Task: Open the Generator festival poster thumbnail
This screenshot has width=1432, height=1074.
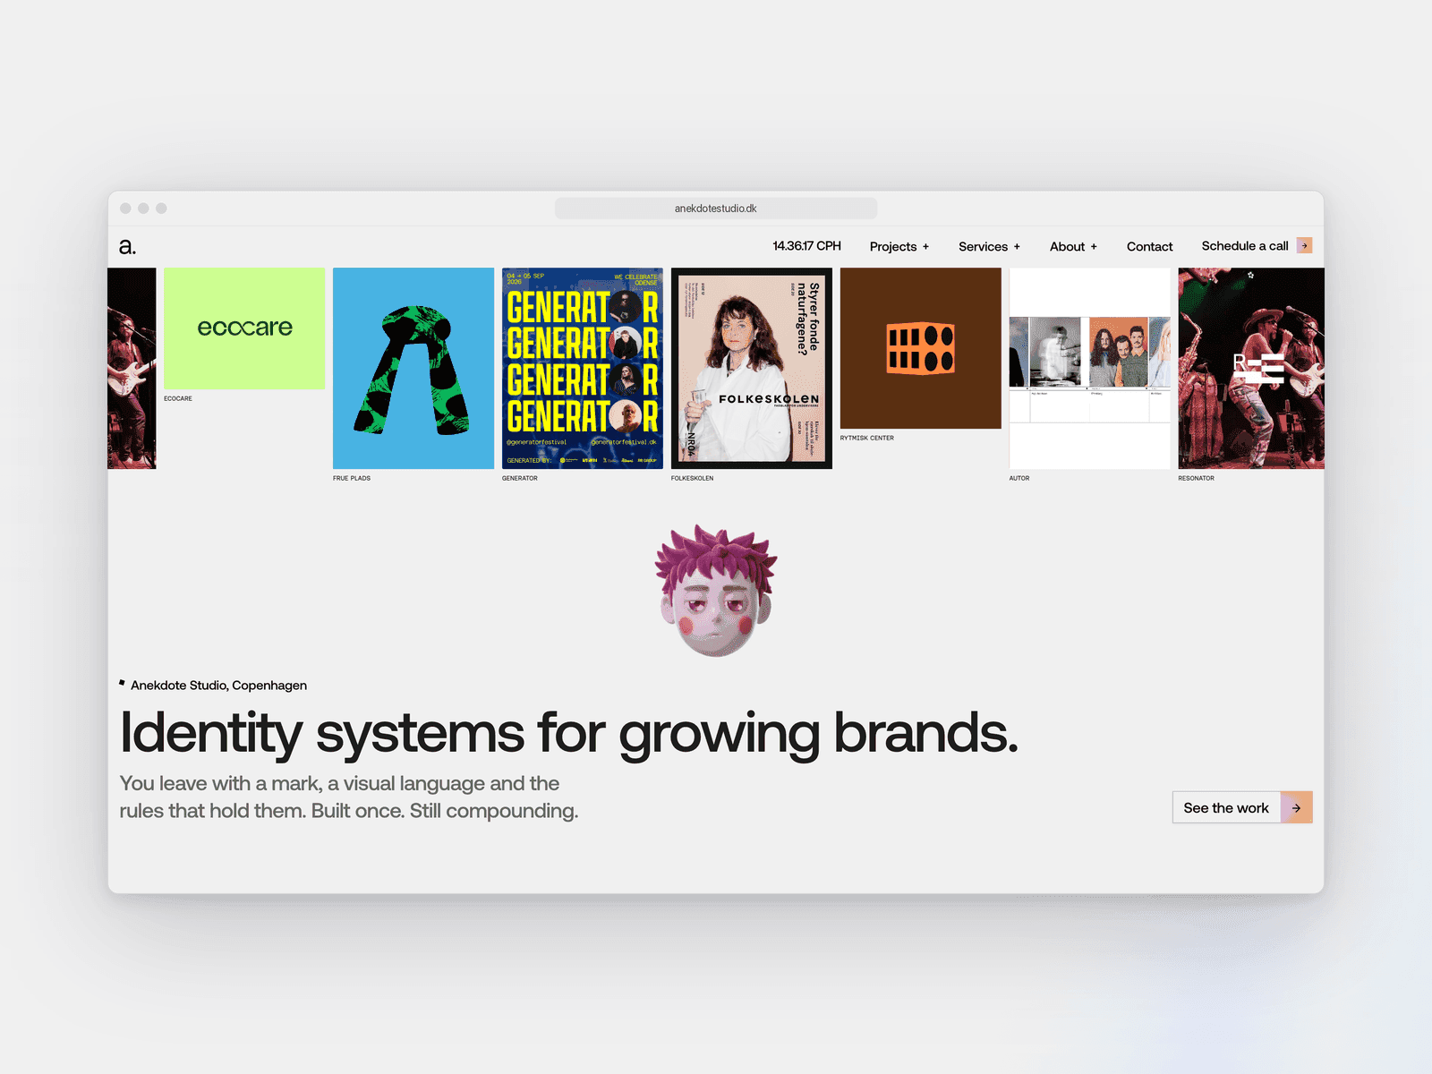Action: tap(583, 368)
